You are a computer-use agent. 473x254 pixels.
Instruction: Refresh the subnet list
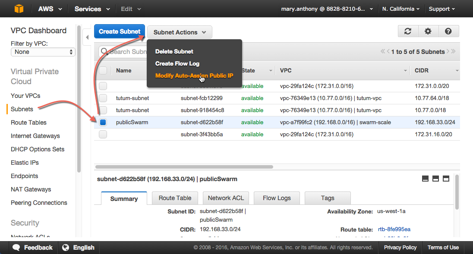point(407,31)
